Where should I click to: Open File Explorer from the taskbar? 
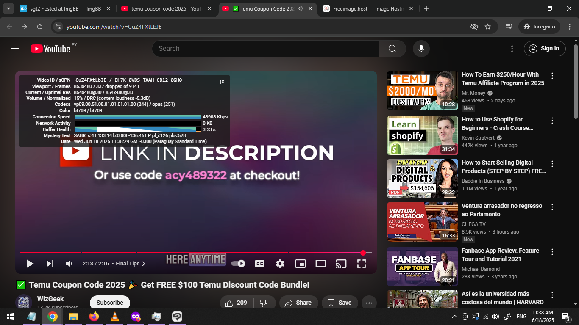(x=73, y=317)
